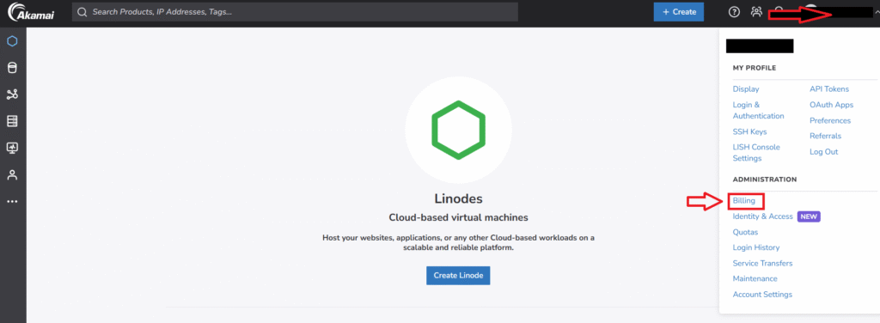Open SSH Keys menu entry

tap(749, 131)
